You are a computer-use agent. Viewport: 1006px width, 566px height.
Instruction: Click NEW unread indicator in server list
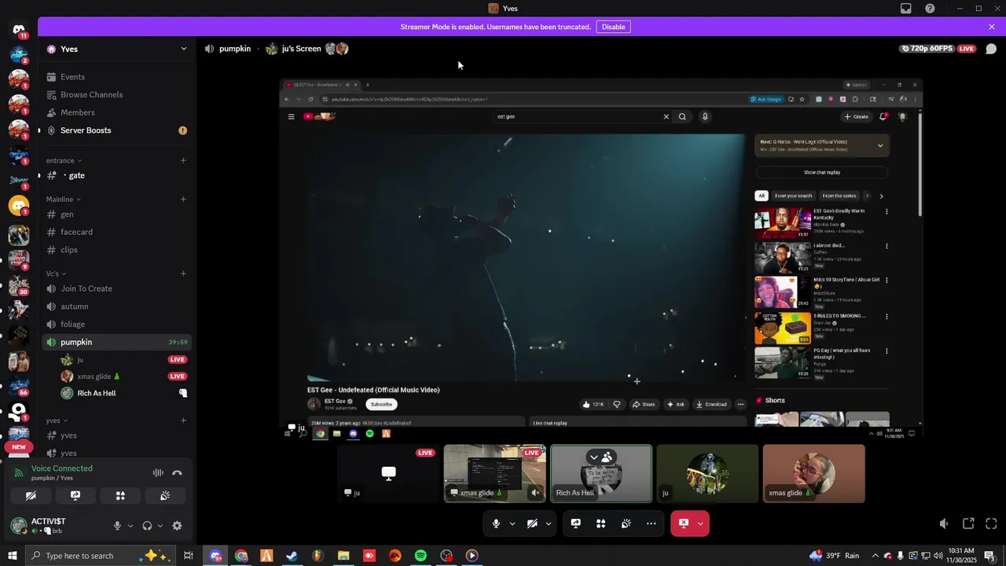pyautogui.click(x=19, y=447)
